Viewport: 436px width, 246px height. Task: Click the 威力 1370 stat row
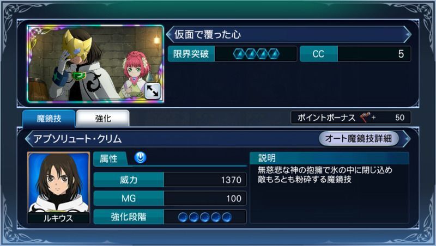click(x=170, y=180)
